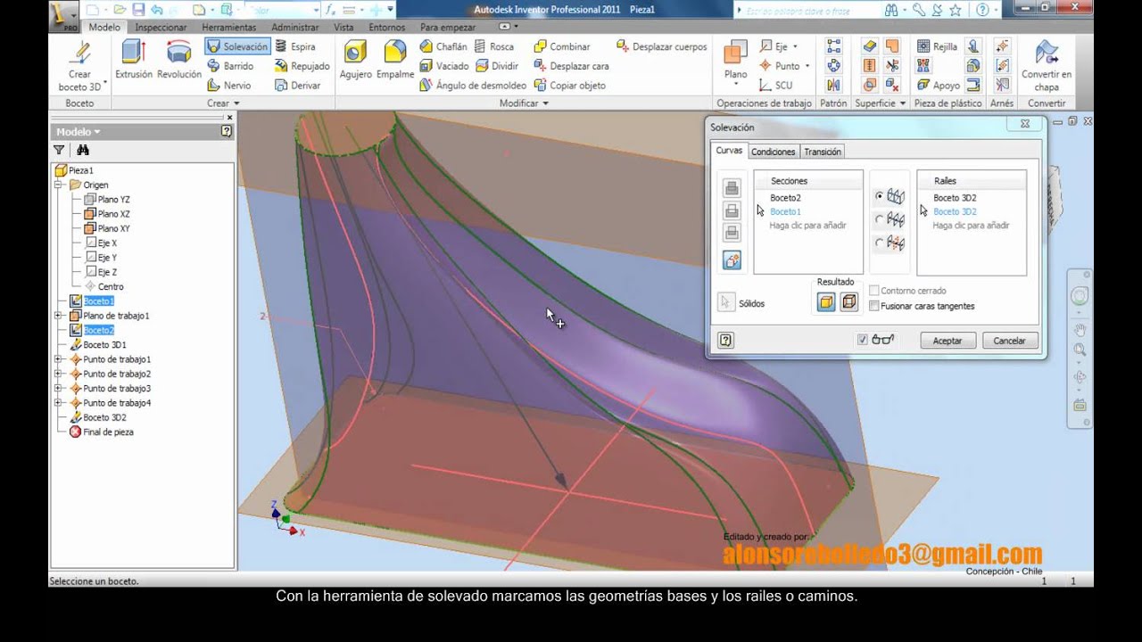
Task: Select Desplazar cuerpos tool
Action: [661, 46]
